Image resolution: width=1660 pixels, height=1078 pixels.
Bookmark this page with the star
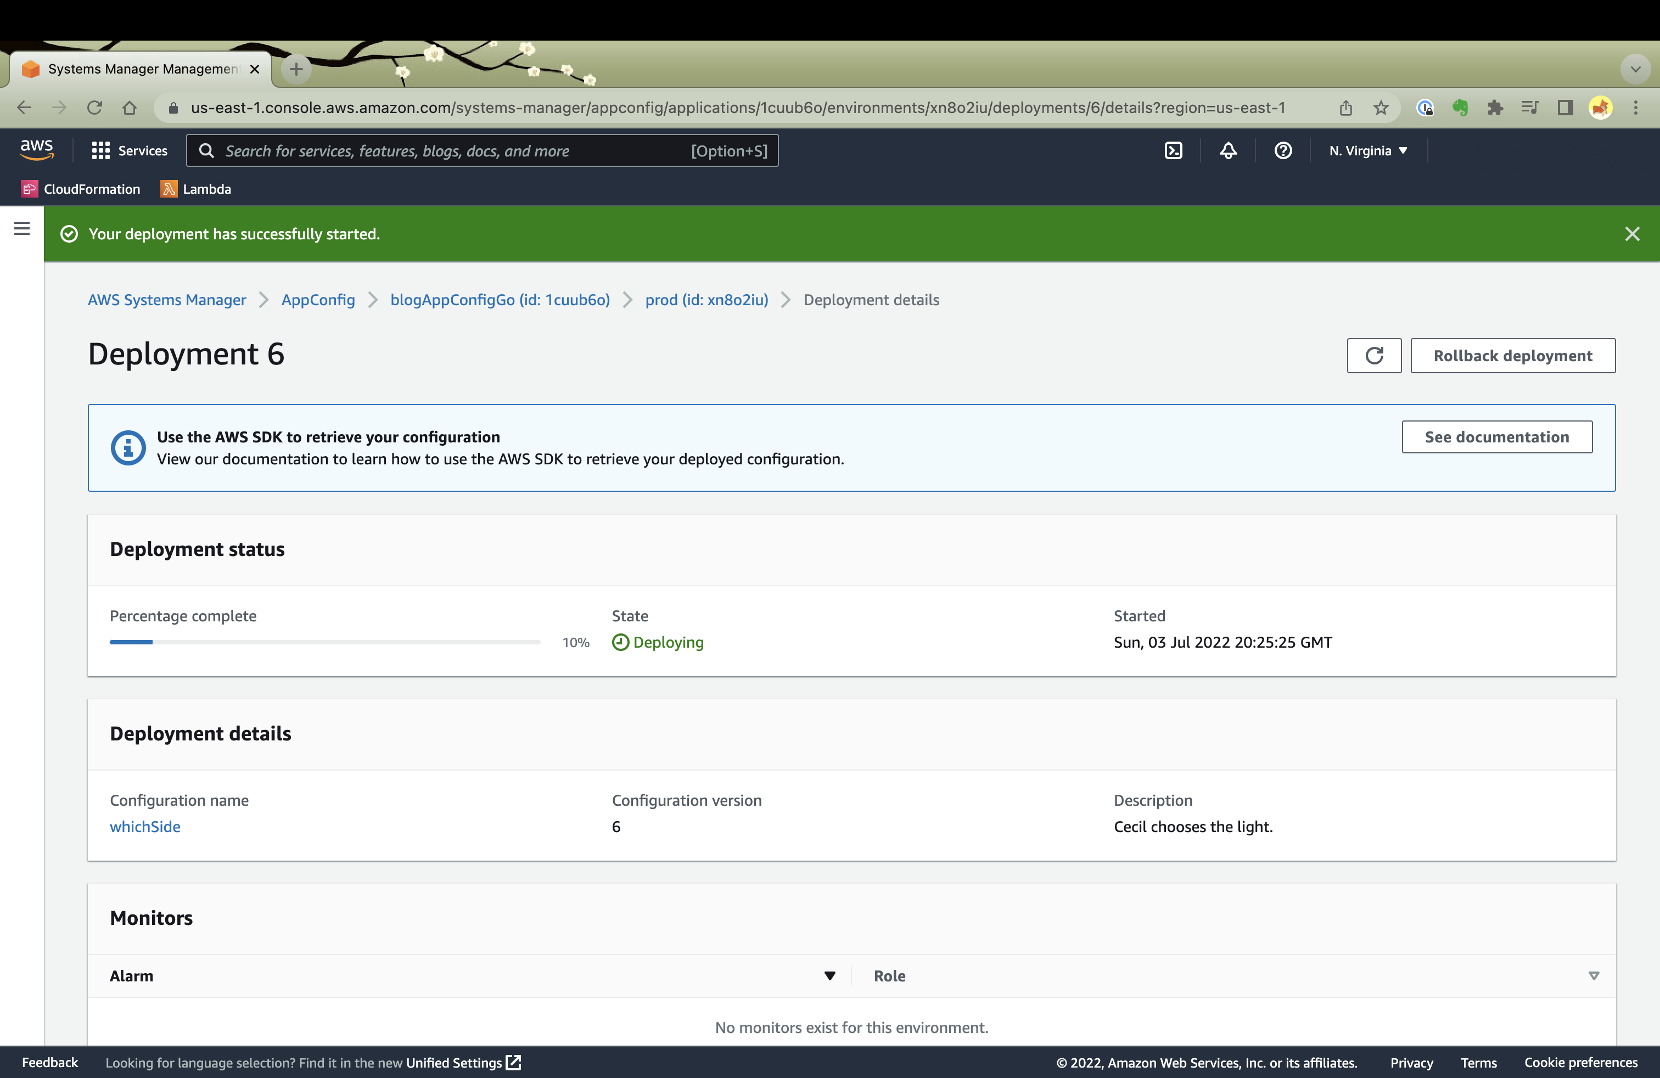click(x=1380, y=108)
